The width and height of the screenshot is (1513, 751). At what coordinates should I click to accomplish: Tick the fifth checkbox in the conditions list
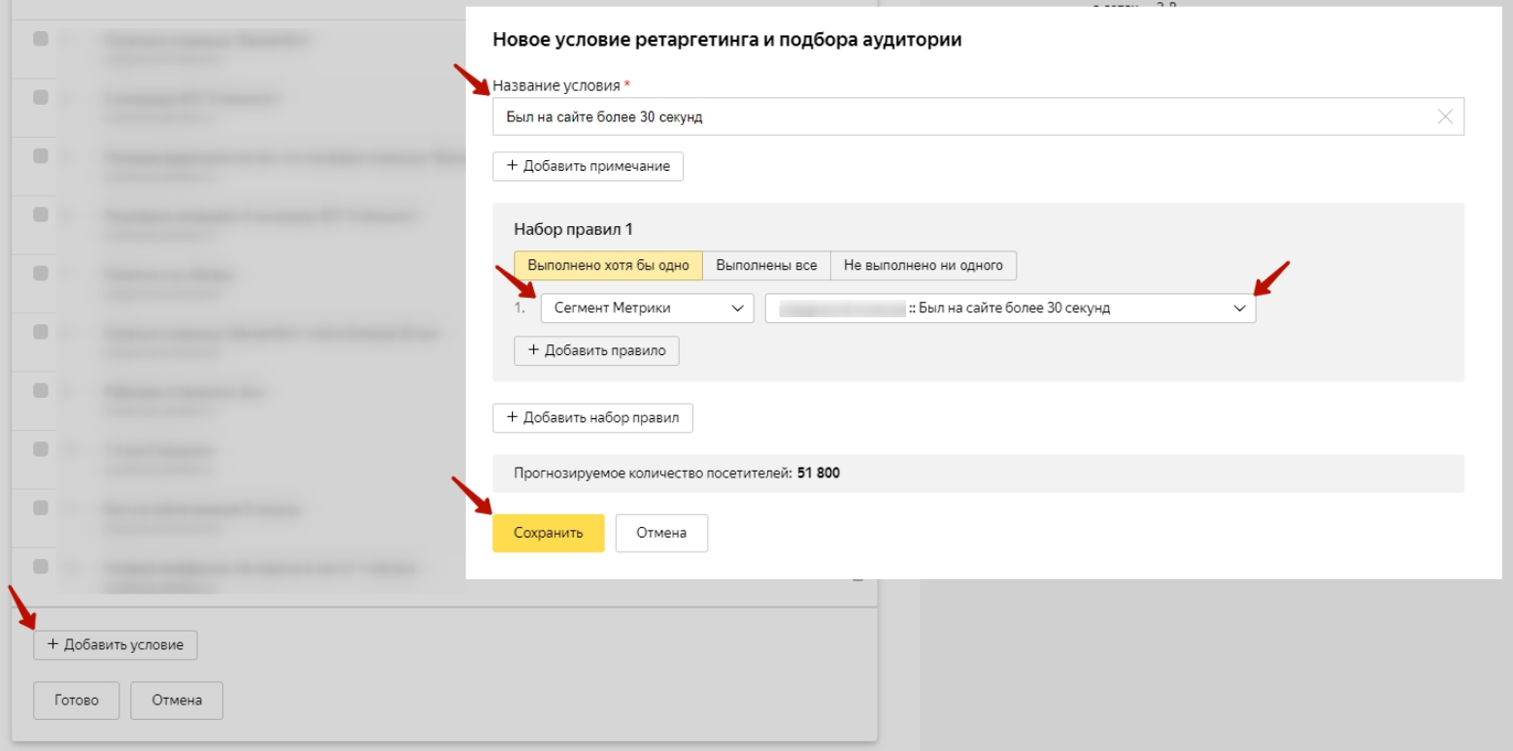(x=40, y=273)
